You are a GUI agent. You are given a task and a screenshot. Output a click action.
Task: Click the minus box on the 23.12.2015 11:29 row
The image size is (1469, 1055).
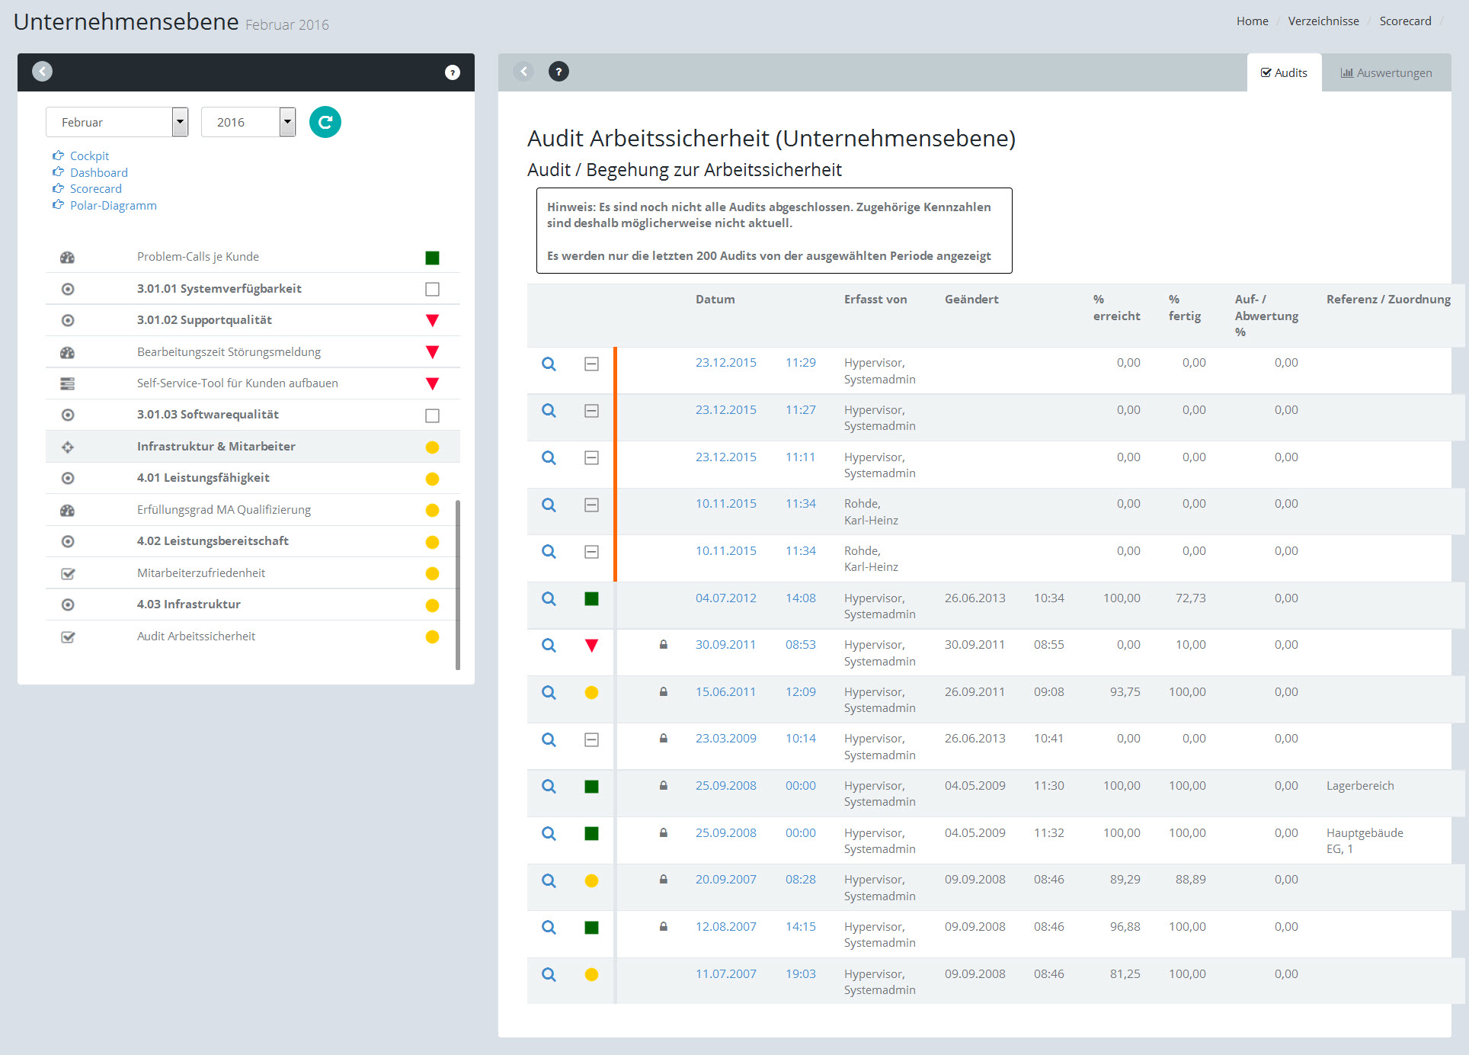click(591, 364)
